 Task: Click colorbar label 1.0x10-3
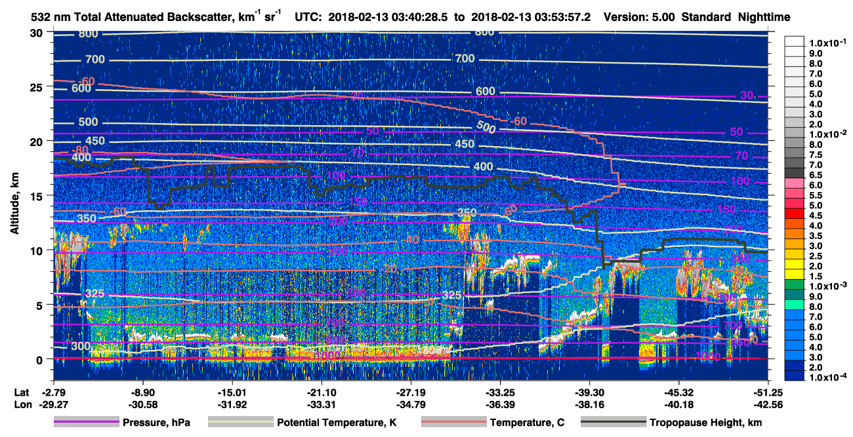[x=827, y=286]
